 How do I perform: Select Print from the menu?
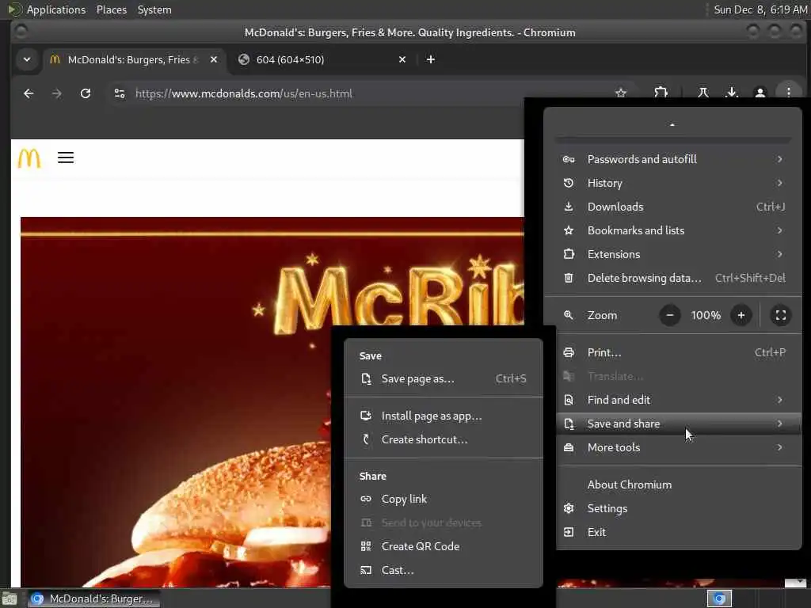679,352
